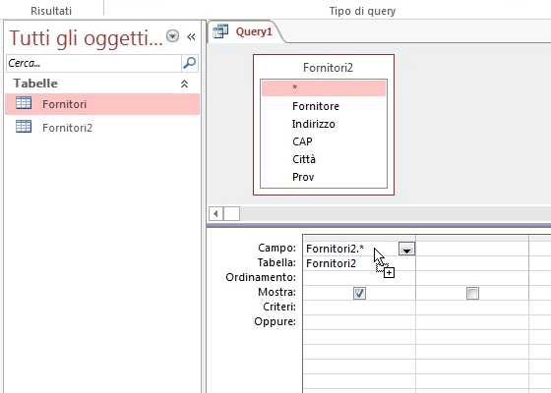This screenshot has height=393, width=551.
Task: Click the search magnifier icon in navigation pane
Action: (x=189, y=63)
